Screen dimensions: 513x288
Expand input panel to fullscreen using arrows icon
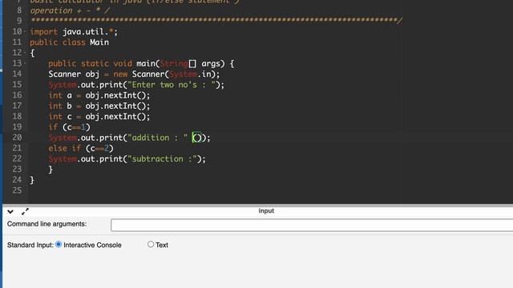[25, 211]
